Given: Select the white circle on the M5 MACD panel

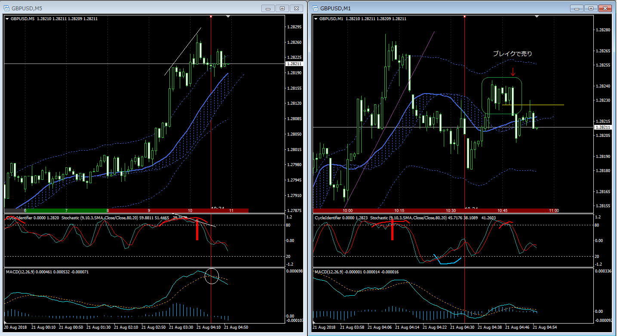Looking at the screenshot, I should pyautogui.click(x=212, y=276).
